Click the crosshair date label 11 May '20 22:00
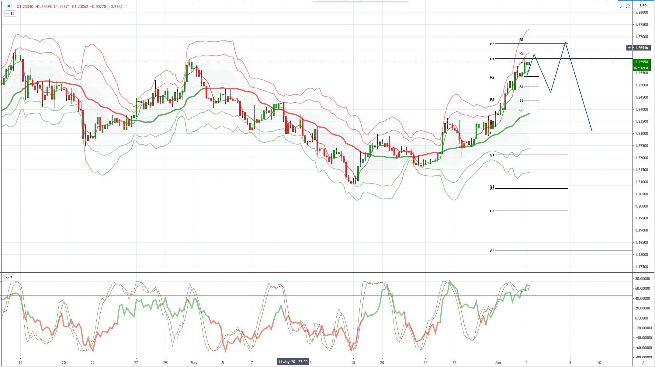655x367 pixels. coord(293,362)
